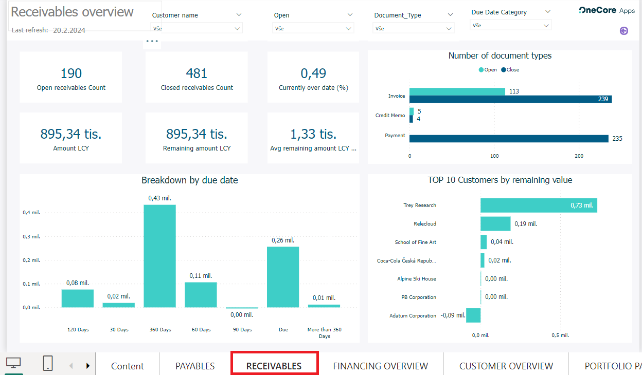Click the purple back arrow button
Viewport: 642px width, 375px height.
pyautogui.click(x=624, y=31)
